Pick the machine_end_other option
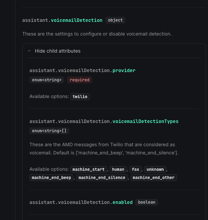 153,178
